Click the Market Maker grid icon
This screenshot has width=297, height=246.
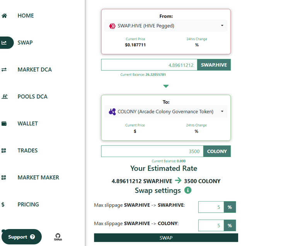pos(3,178)
